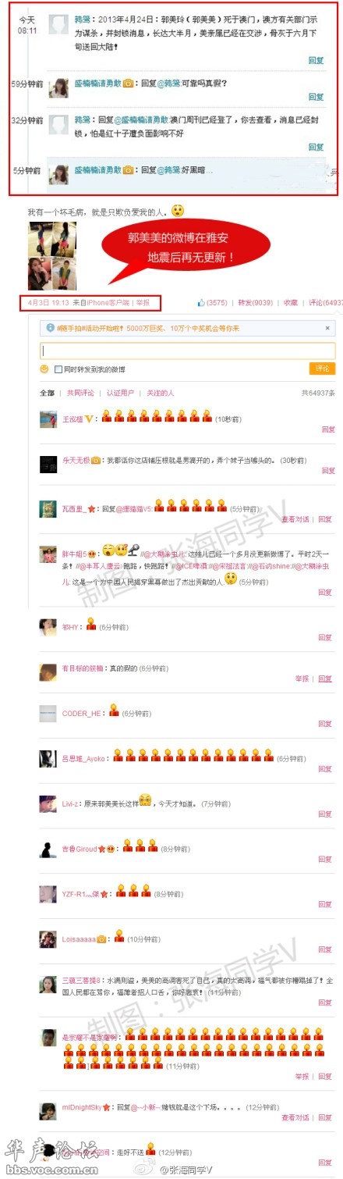The image size is (343, 1179).
Task: Open 吕思瑶_Ayoko's profile avatar
Action: 48,757
